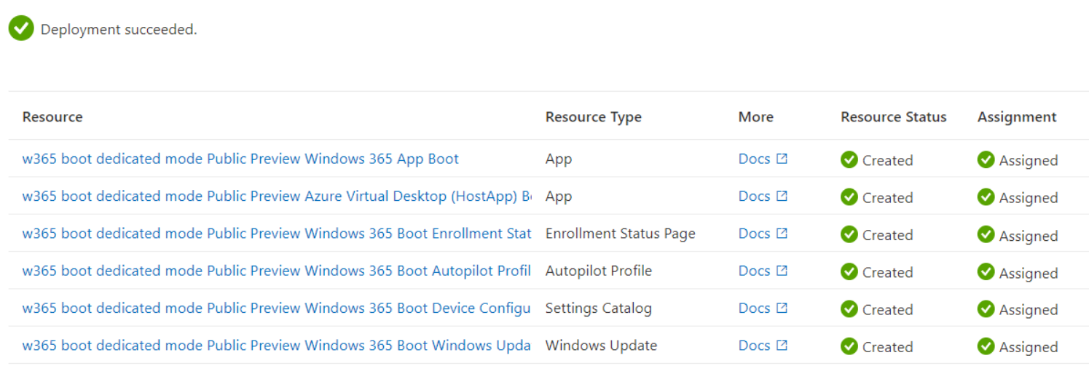Click Created check icon in Autopilot Profile row
The width and height of the screenshot is (1089, 390).
tap(849, 271)
